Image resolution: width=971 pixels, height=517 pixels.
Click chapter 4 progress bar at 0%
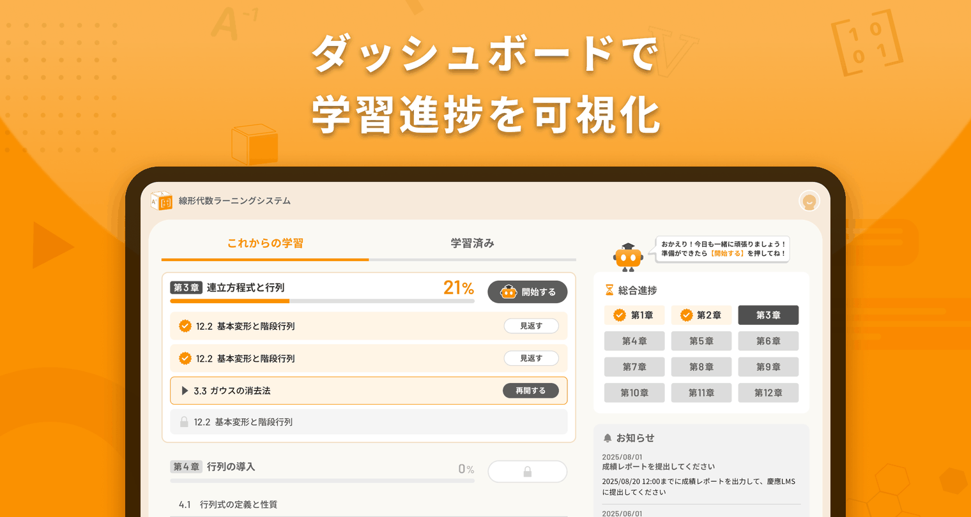pos(322,481)
